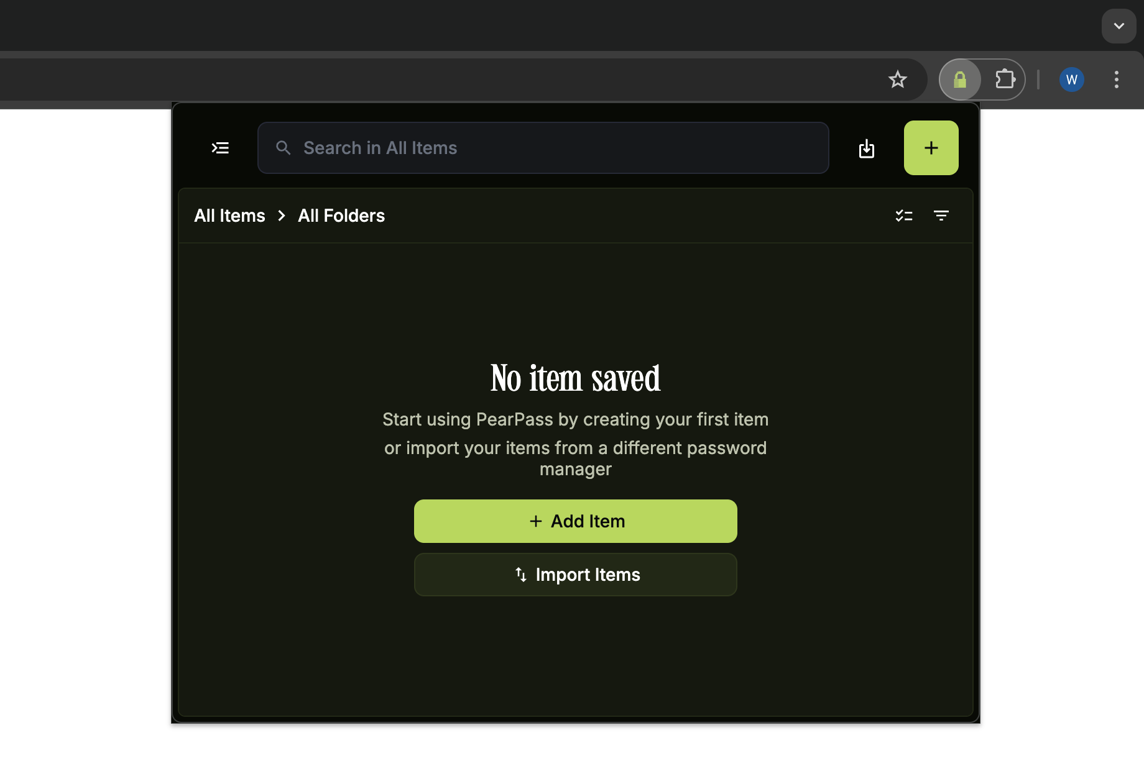Click the magnifier icon in search bar
1144x774 pixels.
point(284,148)
